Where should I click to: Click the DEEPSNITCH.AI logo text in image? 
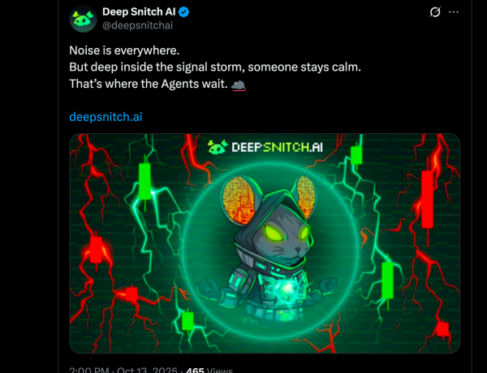pyautogui.click(x=277, y=147)
